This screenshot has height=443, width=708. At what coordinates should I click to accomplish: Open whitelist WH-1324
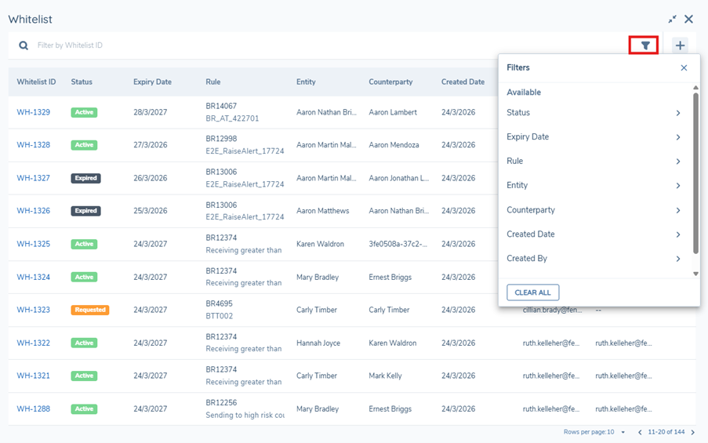tap(34, 277)
